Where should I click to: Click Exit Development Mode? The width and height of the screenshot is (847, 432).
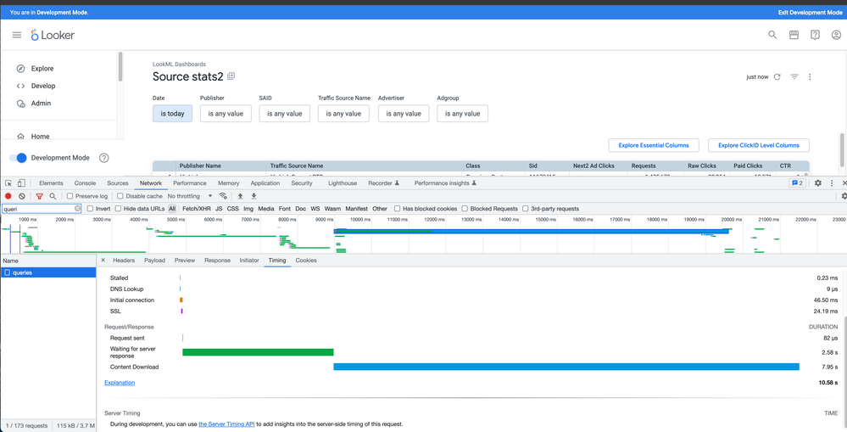(x=810, y=12)
